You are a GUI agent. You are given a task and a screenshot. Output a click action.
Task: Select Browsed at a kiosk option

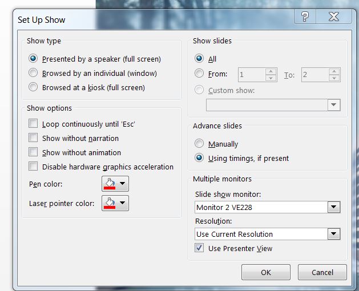33,87
